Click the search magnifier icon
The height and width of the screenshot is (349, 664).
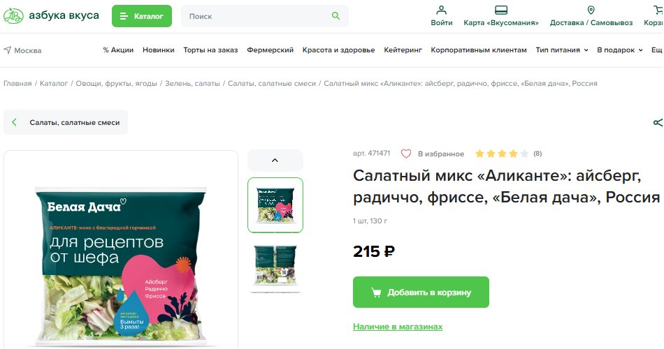(x=335, y=15)
